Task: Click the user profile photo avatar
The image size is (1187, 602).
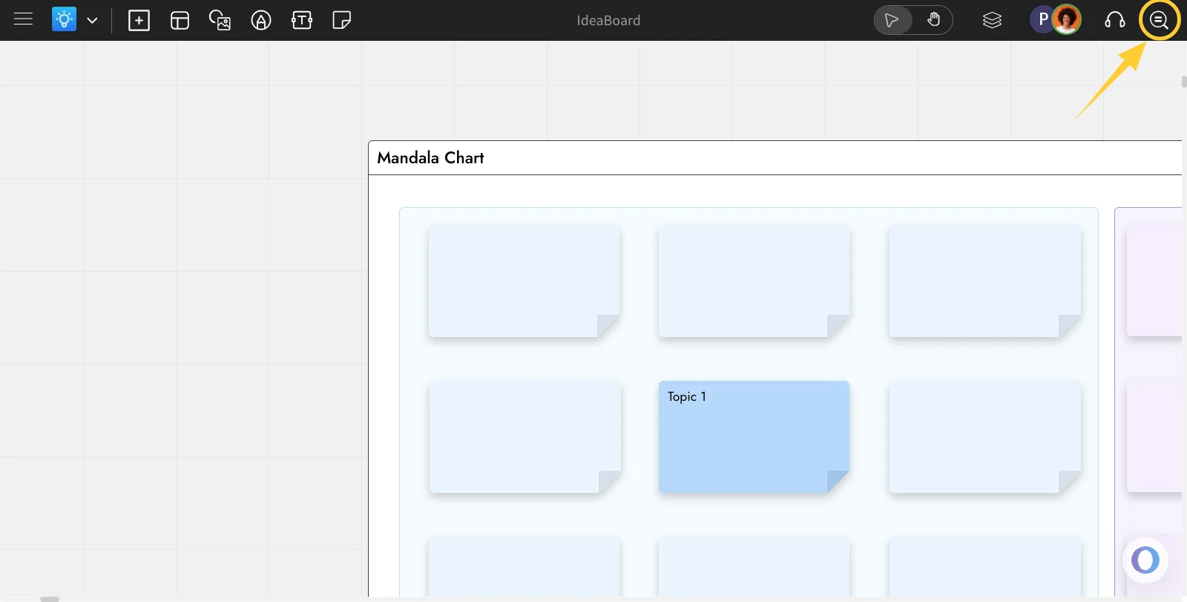Action: (1067, 20)
